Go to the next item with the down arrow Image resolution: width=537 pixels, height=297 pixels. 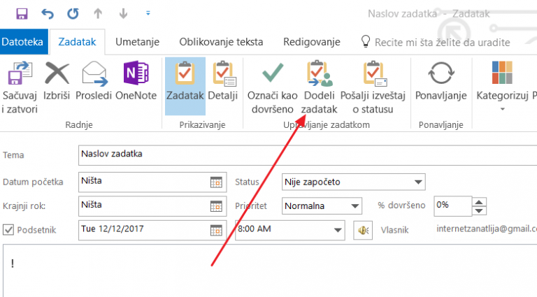(123, 14)
